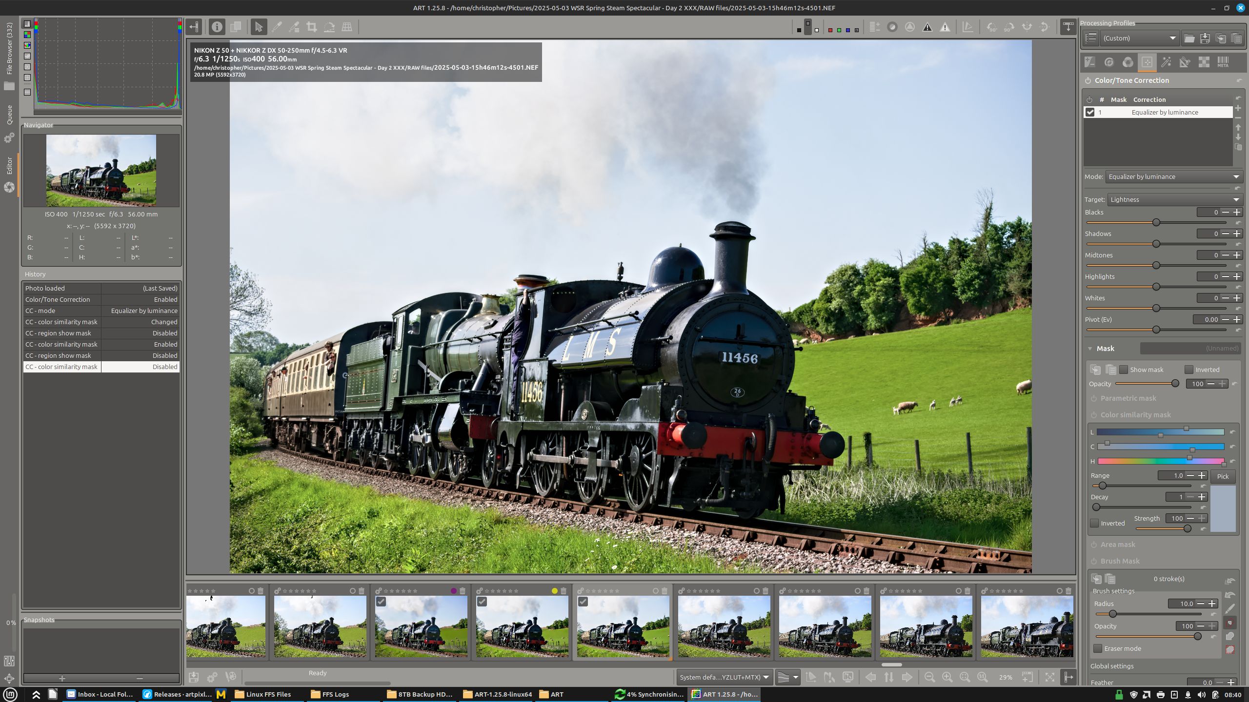
Task: Check the Inverted box beside Show mask
Action: pos(1189,370)
